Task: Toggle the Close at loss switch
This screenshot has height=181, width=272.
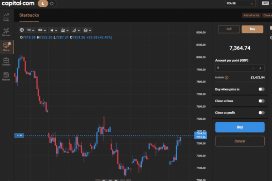Action: pyautogui.click(x=262, y=101)
